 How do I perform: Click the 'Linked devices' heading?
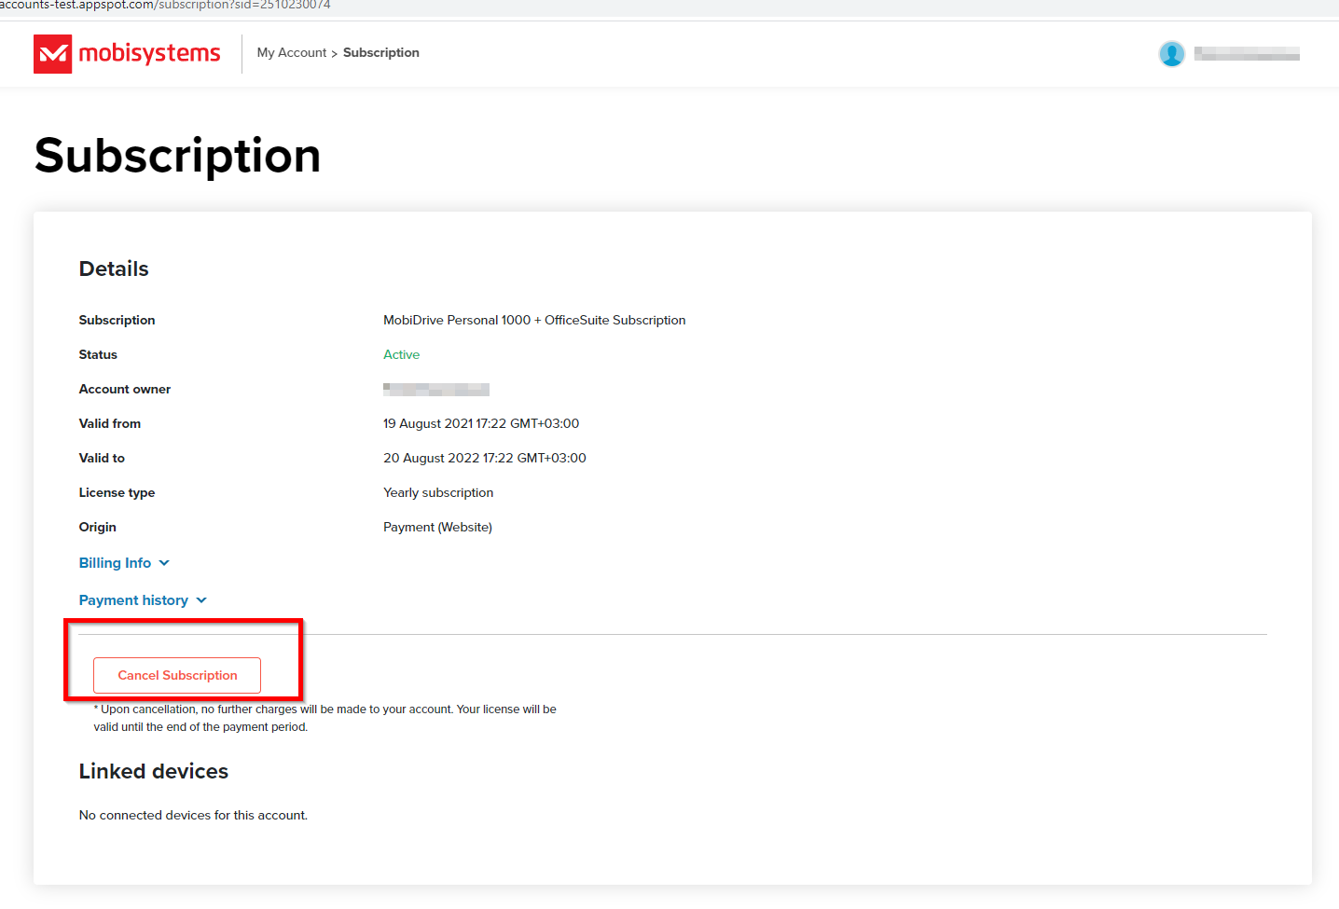(x=154, y=771)
